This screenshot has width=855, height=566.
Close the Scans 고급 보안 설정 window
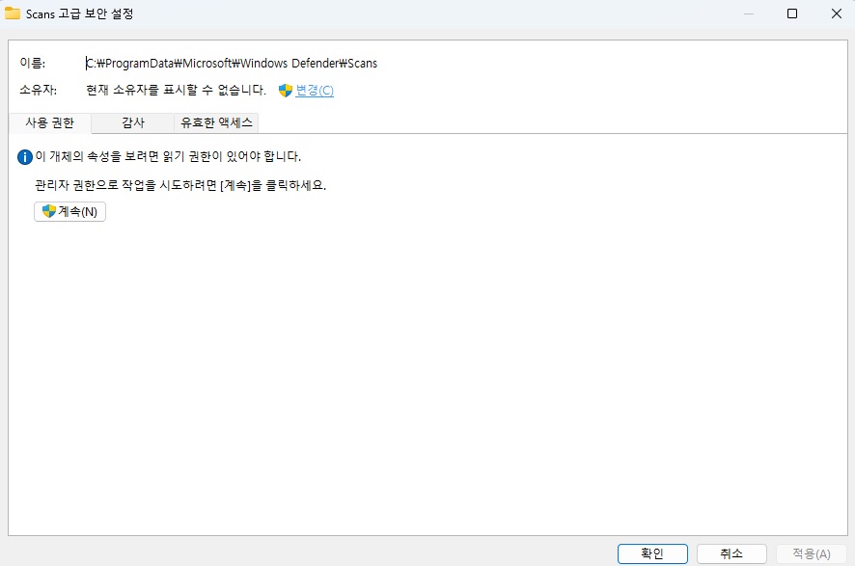pos(837,13)
